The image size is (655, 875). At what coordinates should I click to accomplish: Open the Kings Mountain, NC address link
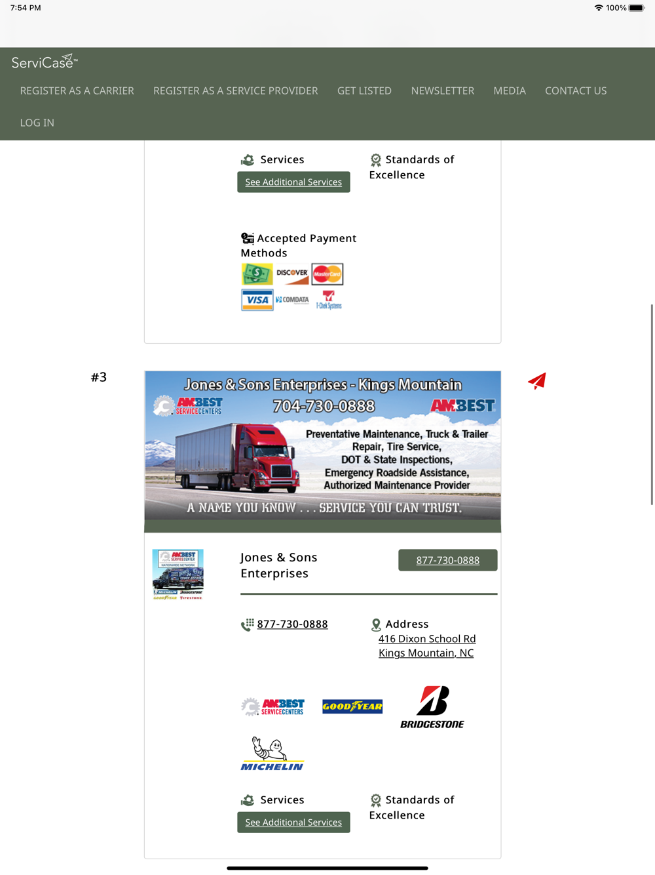click(426, 653)
